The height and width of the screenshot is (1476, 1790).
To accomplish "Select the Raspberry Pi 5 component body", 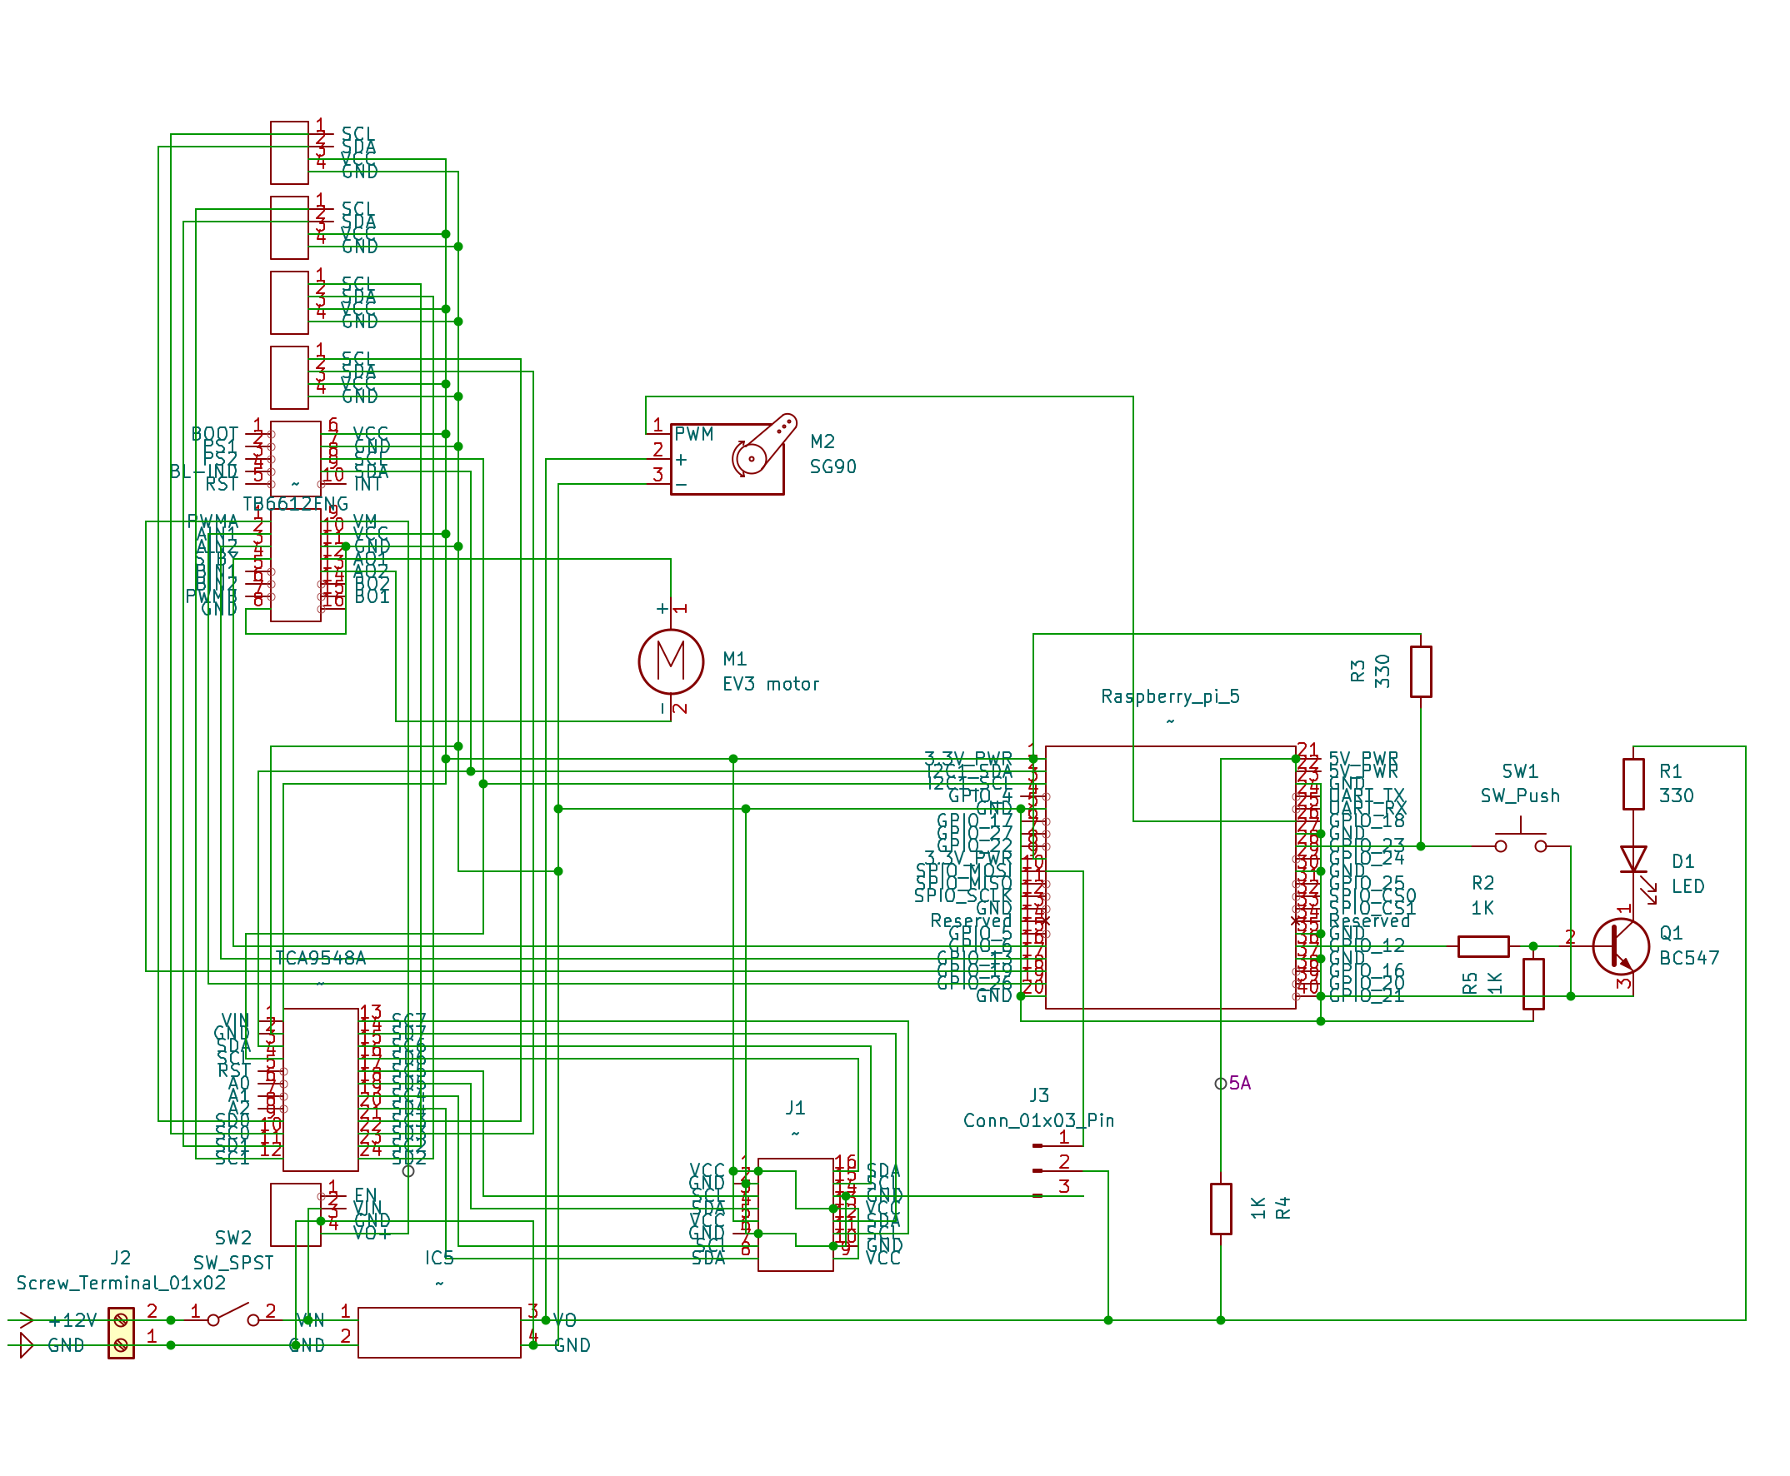I will pyautogui.click(x=1170, y=877).
